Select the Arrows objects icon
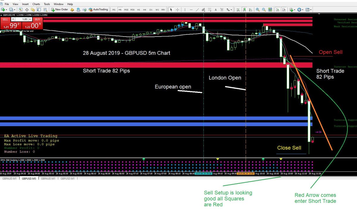Screen dimensions: 357x212 coord(228,10)
